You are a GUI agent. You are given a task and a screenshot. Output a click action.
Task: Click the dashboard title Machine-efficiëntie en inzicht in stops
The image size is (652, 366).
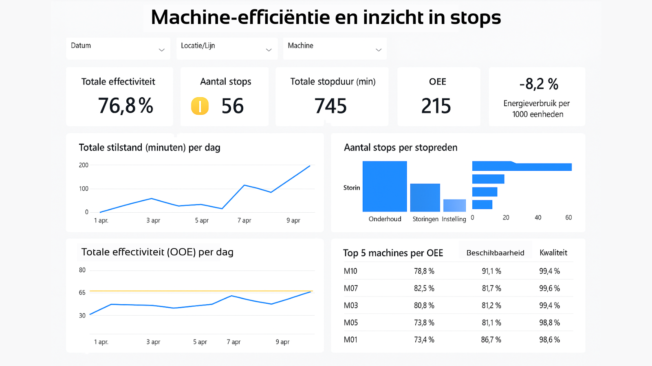(326, 17)
